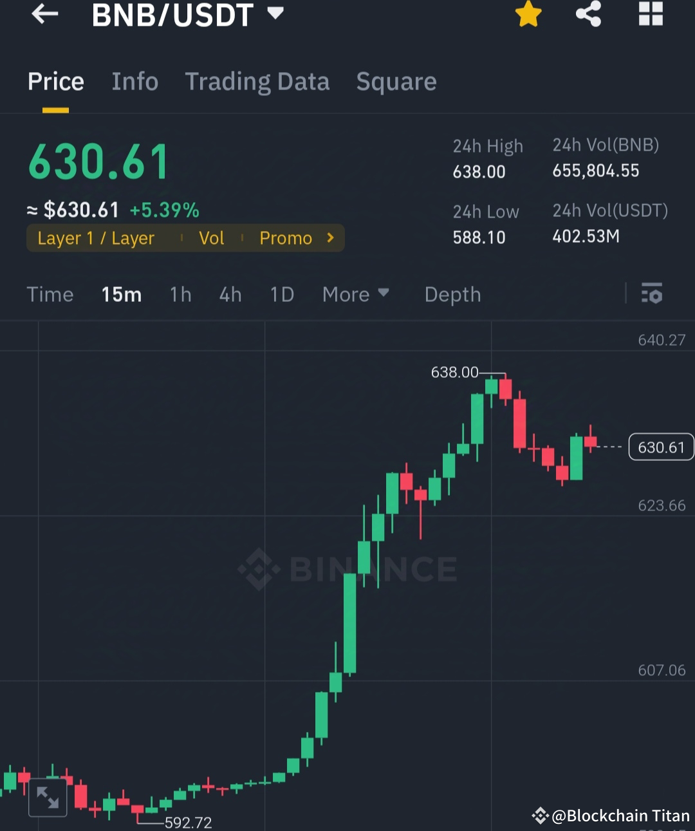The image size is (695, 831).
Task: Open chart indicator settings icon beside Depth
Action: [x=652, y=294]
